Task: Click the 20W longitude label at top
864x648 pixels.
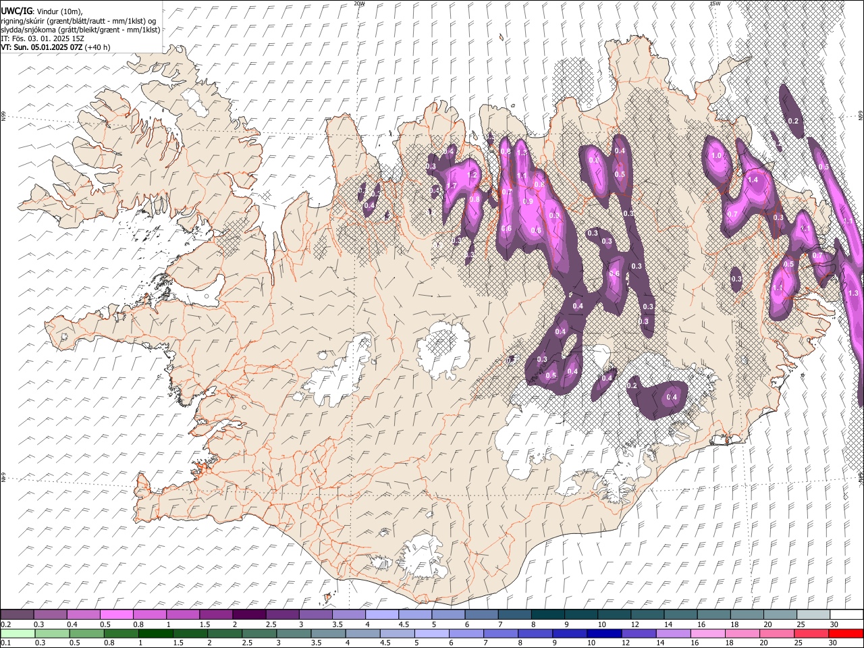Action: click(x=359, y=3)
